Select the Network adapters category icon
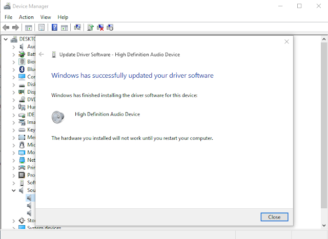Viewport: 328px width, 239px height. 22,160
